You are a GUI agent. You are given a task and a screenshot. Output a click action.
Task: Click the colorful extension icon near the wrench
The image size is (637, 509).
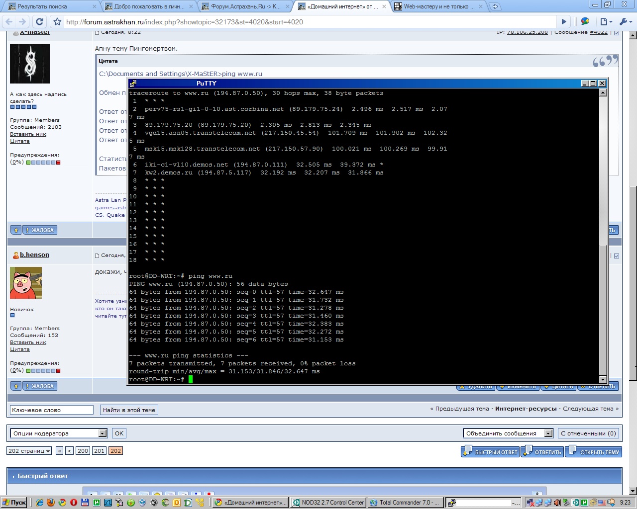pyautogui.click(x=585, y=21)
